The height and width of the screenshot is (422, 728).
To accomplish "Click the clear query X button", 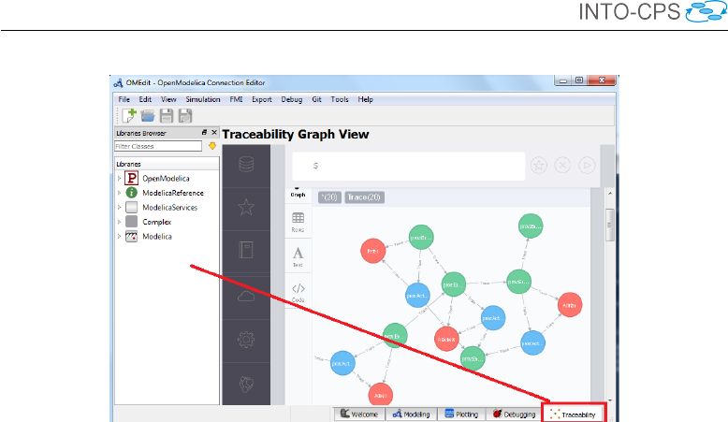I will click(x=562, y=166).
